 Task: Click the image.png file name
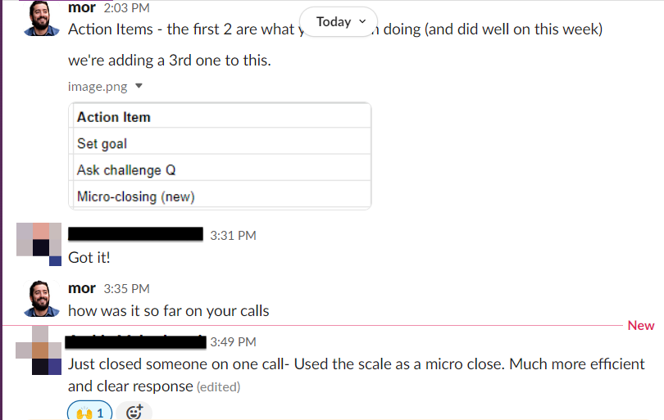(x=98, y=85)
